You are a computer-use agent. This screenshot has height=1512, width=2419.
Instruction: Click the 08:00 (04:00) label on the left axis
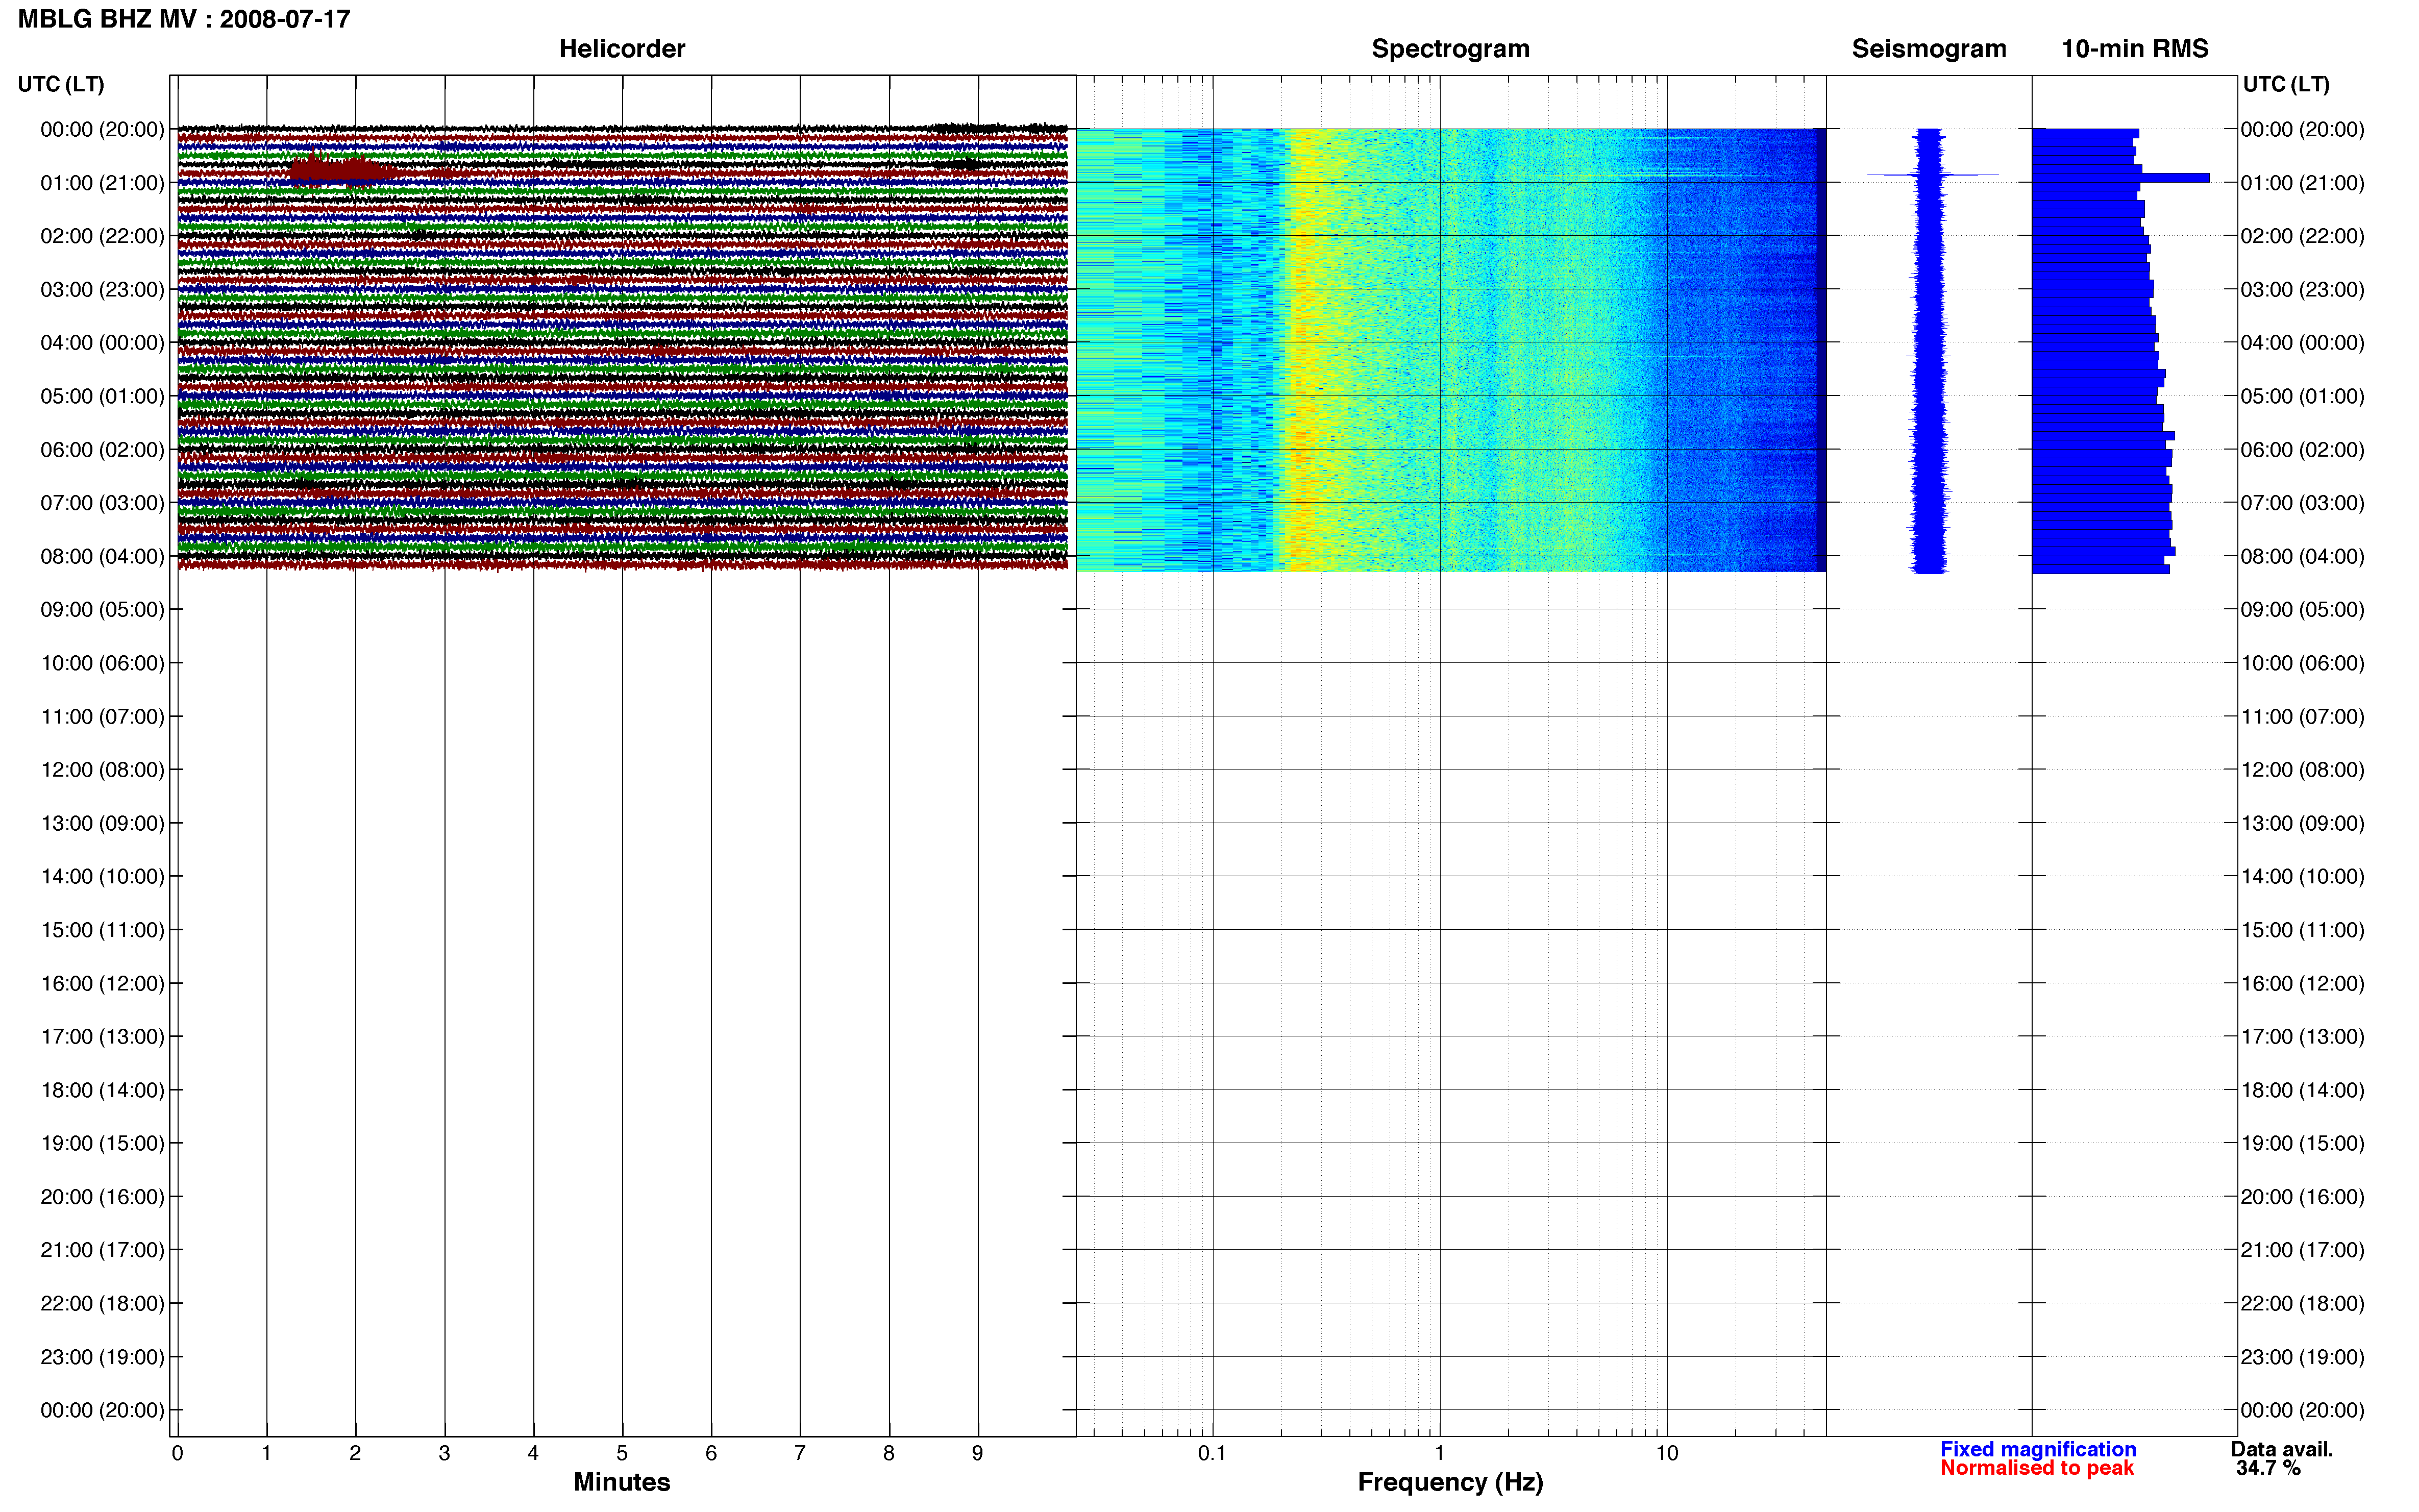pyautogui.click(x=102, y=556)
